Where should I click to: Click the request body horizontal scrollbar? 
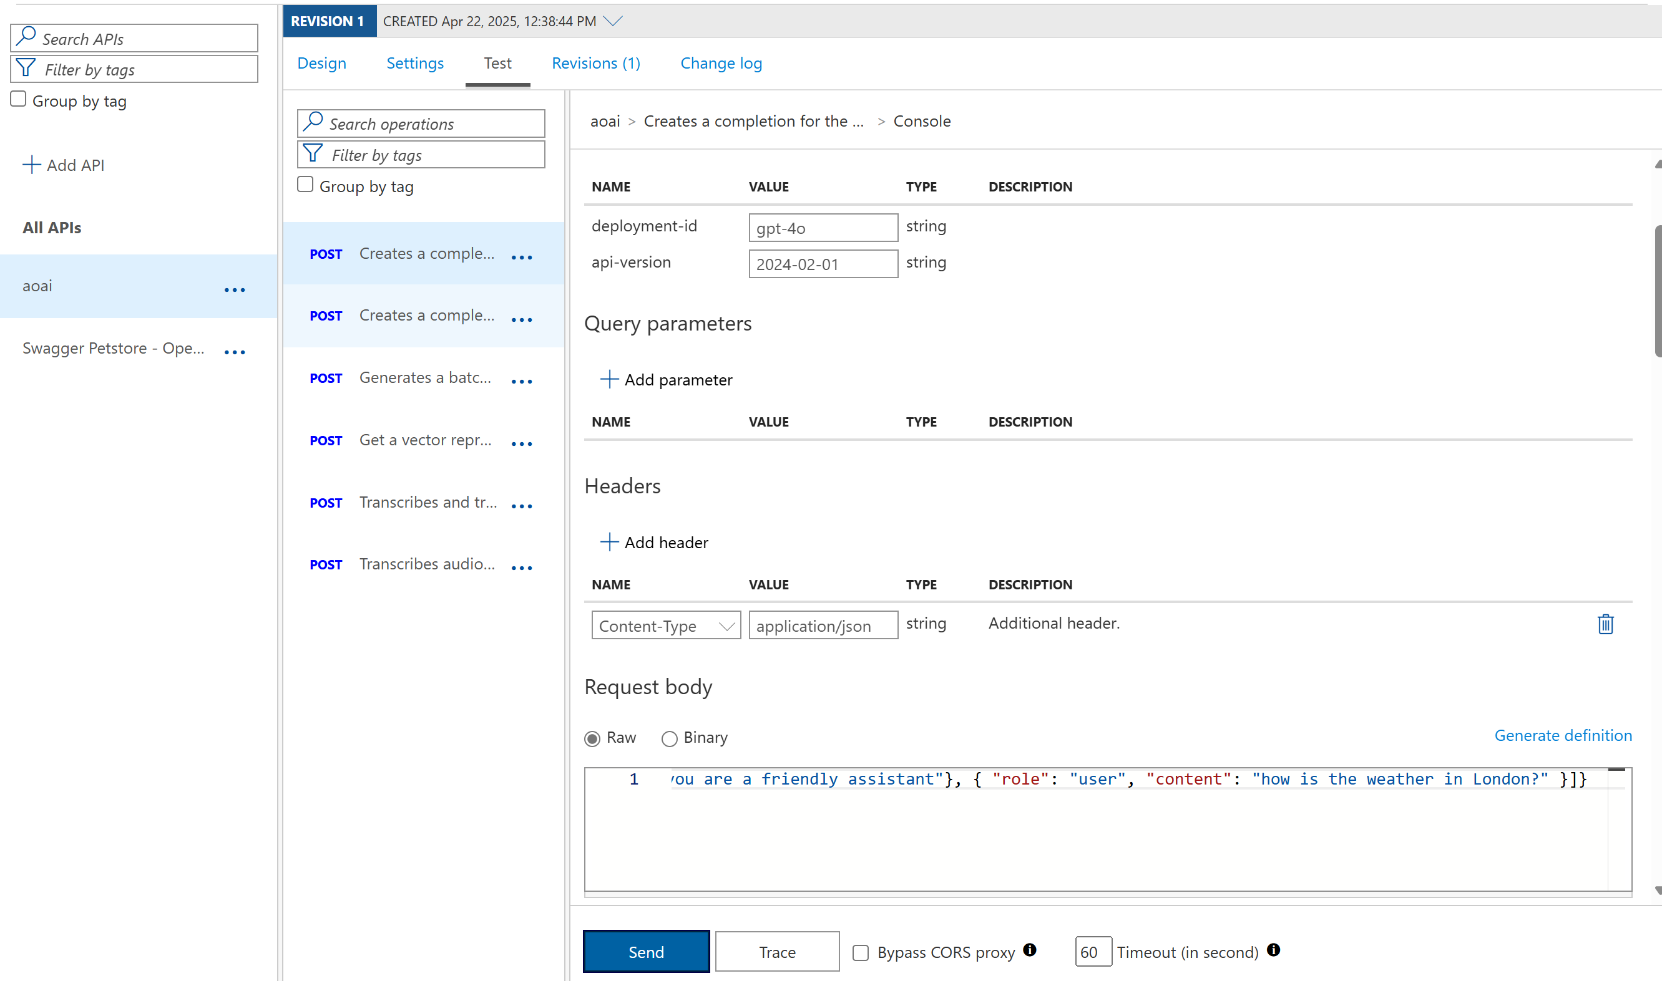1108,894
